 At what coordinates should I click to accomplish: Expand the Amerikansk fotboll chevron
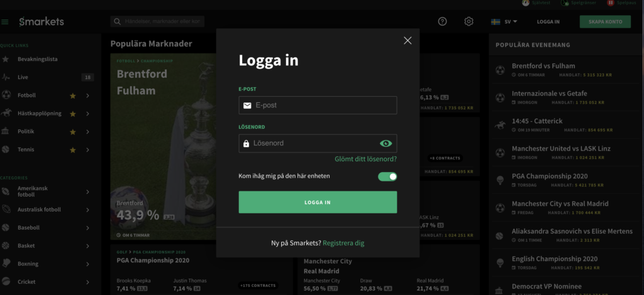tap(87, 191)
